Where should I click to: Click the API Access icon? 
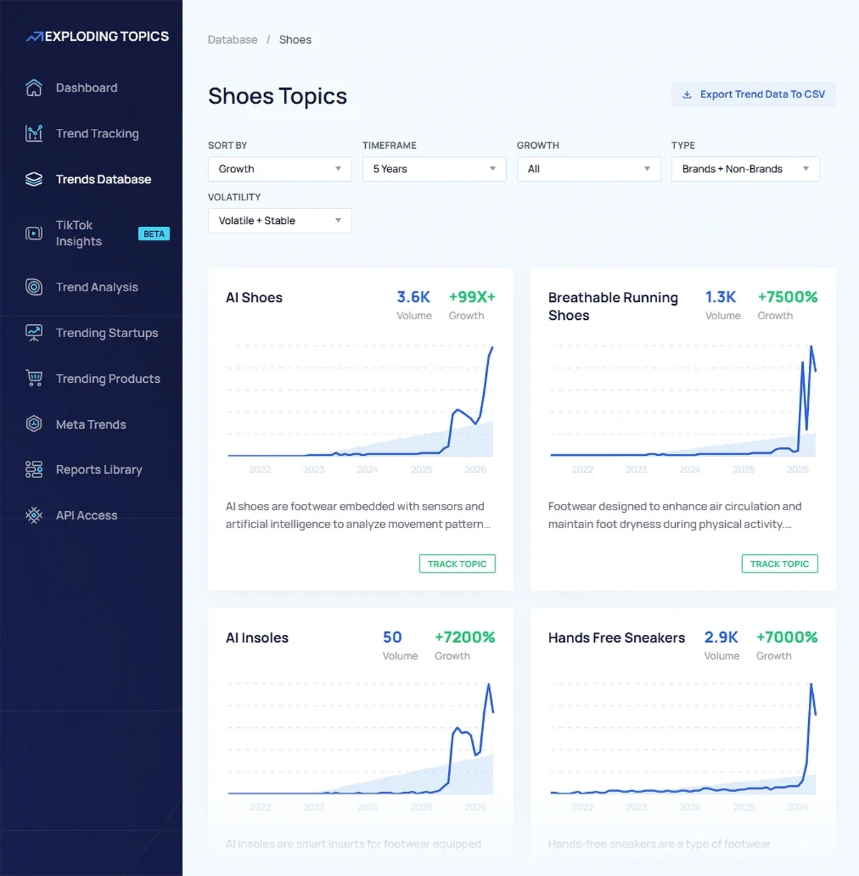34,515
